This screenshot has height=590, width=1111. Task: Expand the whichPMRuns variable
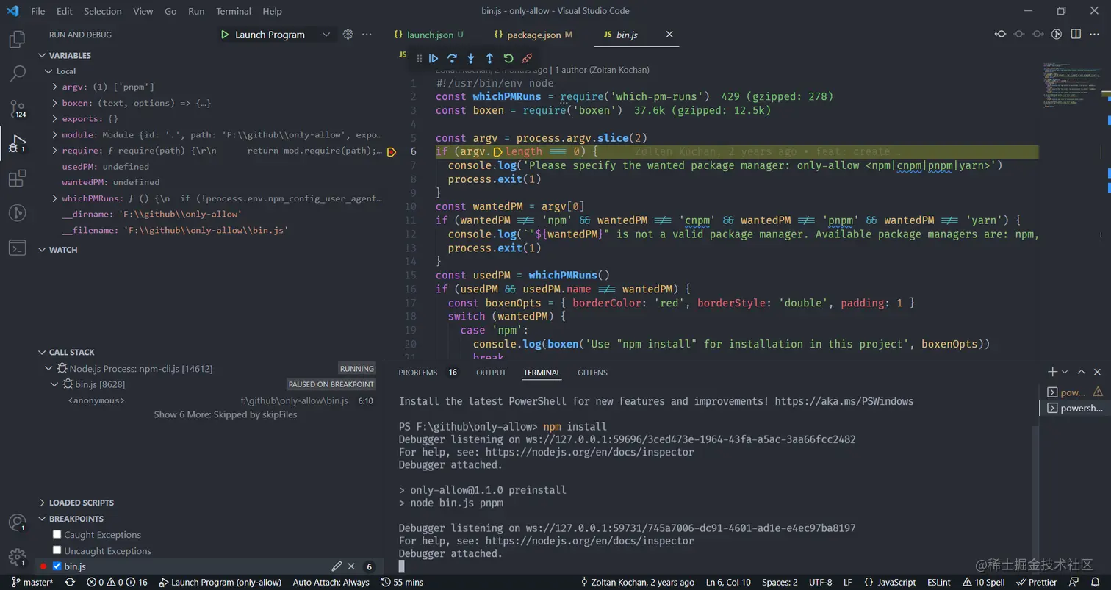(x=55, y=198)
